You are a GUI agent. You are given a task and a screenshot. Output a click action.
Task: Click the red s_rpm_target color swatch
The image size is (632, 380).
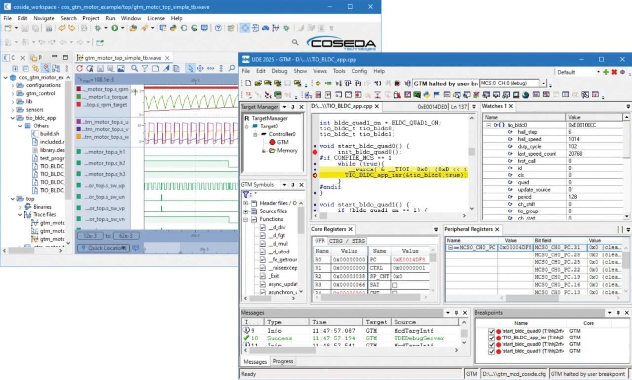79,105
